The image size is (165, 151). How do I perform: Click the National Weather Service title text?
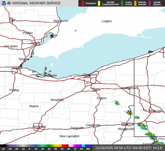point(36,3)
